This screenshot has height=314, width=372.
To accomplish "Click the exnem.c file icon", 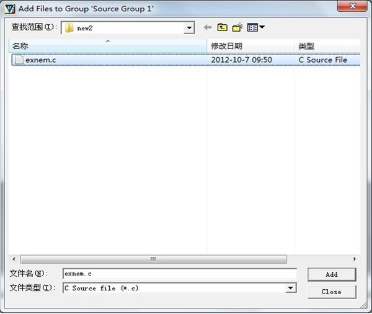I will click(x=19, y=60).
